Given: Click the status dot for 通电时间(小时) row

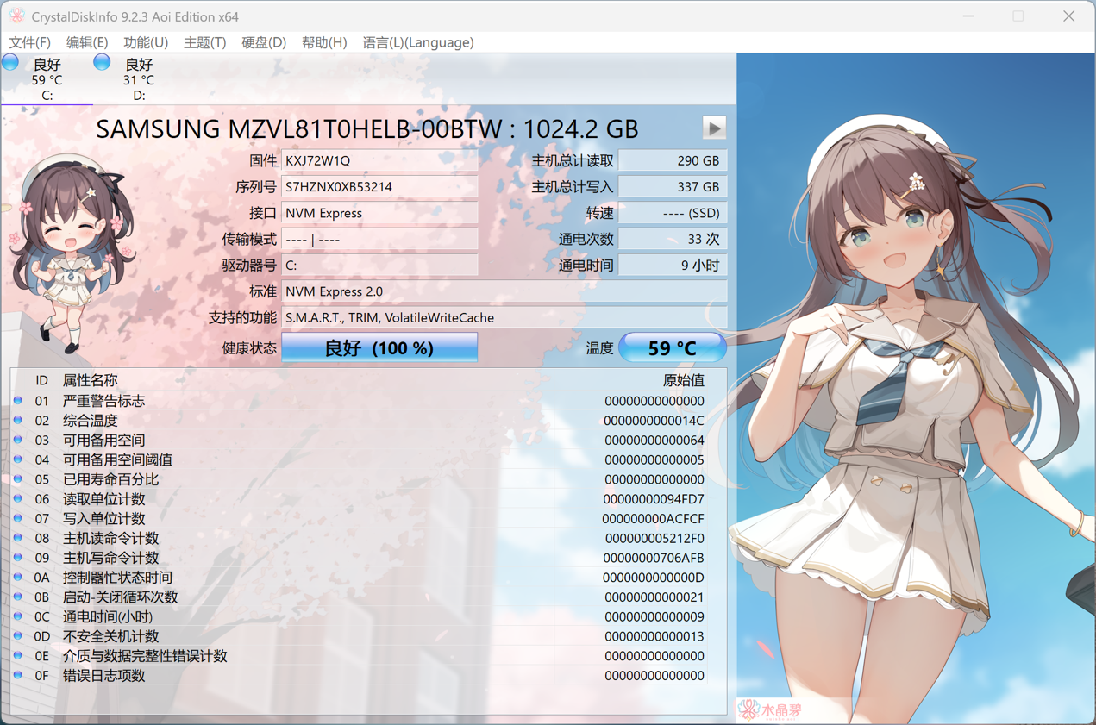Looking at the screenshot, I should [x=18, y=616].
